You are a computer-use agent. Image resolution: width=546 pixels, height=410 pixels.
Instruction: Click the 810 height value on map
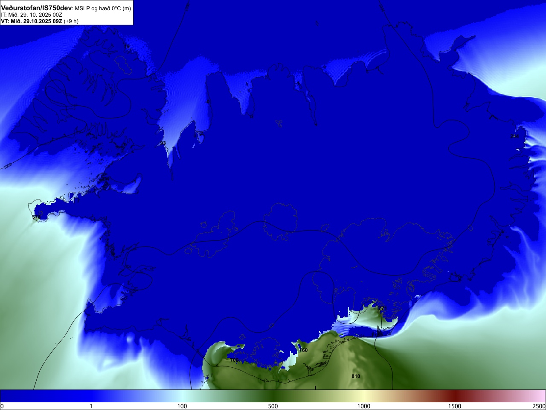pos(356,376)
